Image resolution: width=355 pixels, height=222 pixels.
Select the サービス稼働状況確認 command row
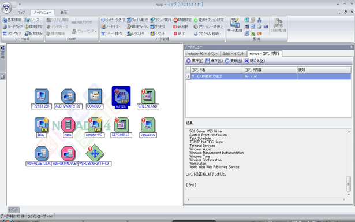click(268, 76)
